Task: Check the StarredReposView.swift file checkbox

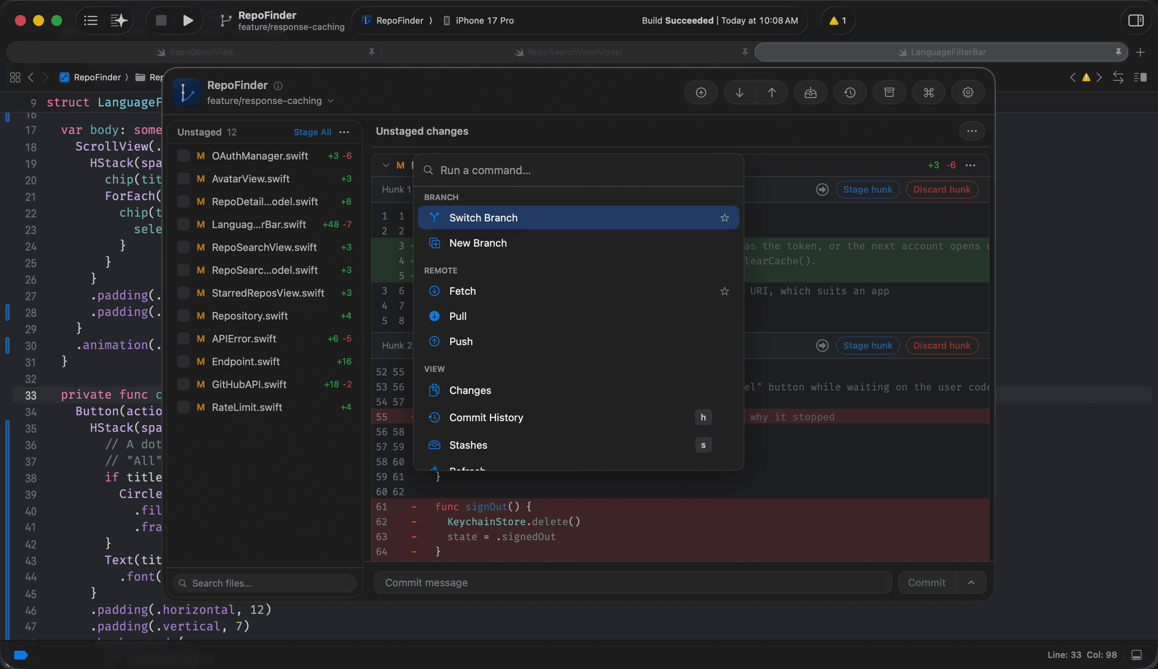Action: (183, 293)
